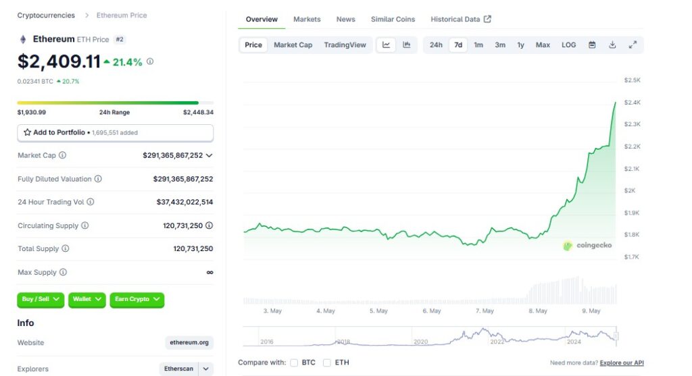The height and width of the screenshot is (376, 692).
Task: Click the historical navigator mini chart
Action: (x=430, y=336)
